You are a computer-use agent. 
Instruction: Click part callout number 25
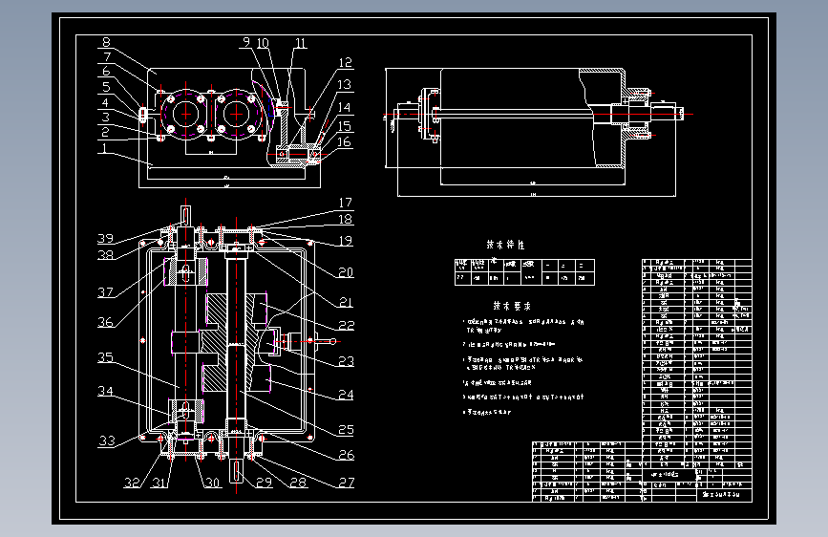tap(347, 430)
